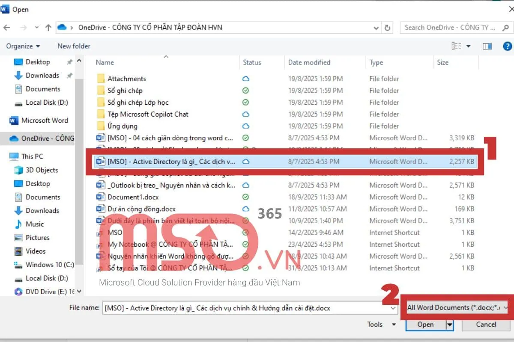Image resolution: width=514 pixels, height=342 pixels.
Task: Click the blue Help question mark icon
Action: point(508,46)
